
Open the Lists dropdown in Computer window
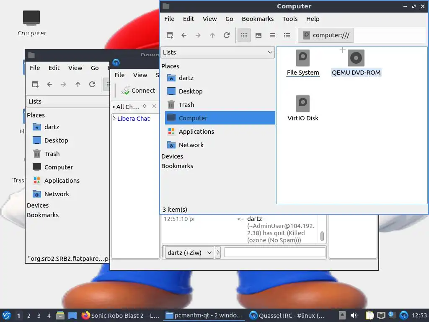pyautogui.click(x=217, y=52)
